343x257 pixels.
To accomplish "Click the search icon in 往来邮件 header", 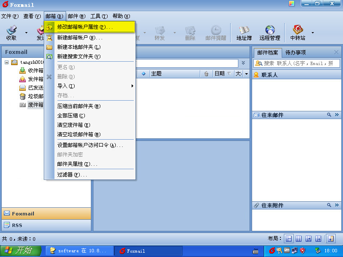I will 329,115.
